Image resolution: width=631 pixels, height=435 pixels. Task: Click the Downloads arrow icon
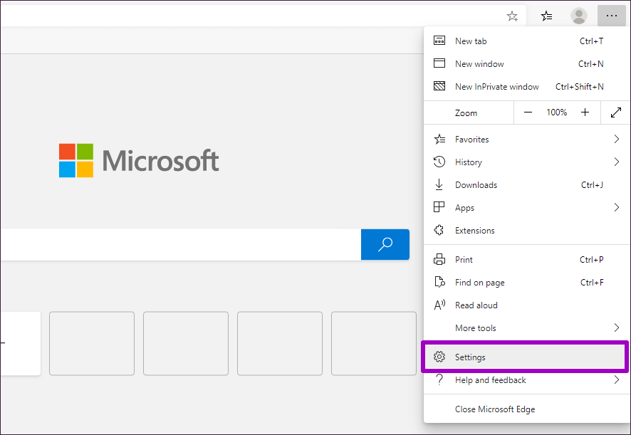click(x=439, y=184)
